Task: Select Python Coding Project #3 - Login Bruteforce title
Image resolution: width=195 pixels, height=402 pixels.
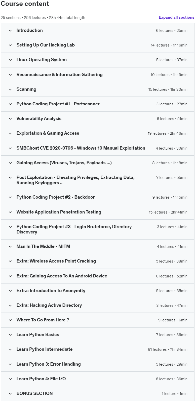Action: click(x=74, y=229)
